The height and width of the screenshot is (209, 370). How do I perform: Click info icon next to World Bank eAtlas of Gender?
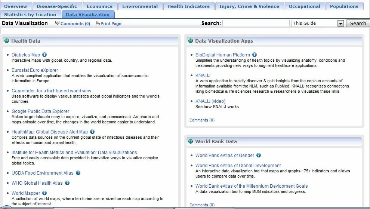pos(259,156)
